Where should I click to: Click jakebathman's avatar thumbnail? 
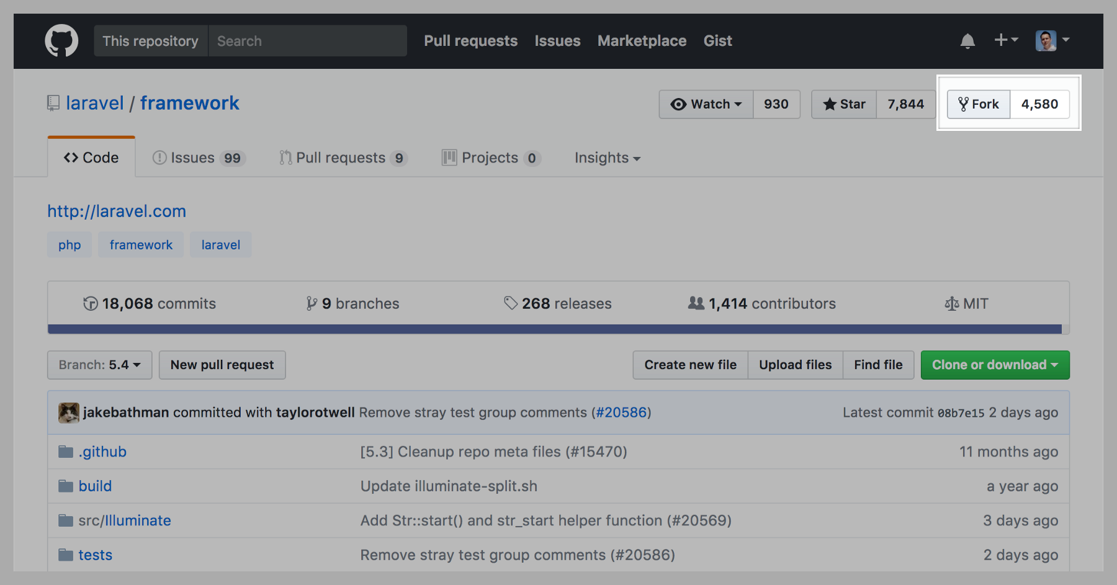tap(69, 413)
